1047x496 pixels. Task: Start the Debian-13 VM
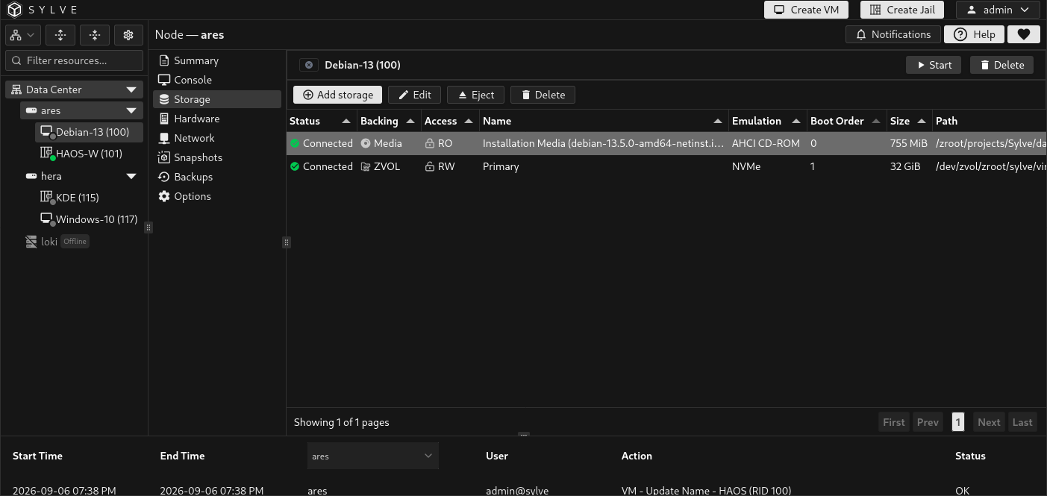tap(934, 65)
